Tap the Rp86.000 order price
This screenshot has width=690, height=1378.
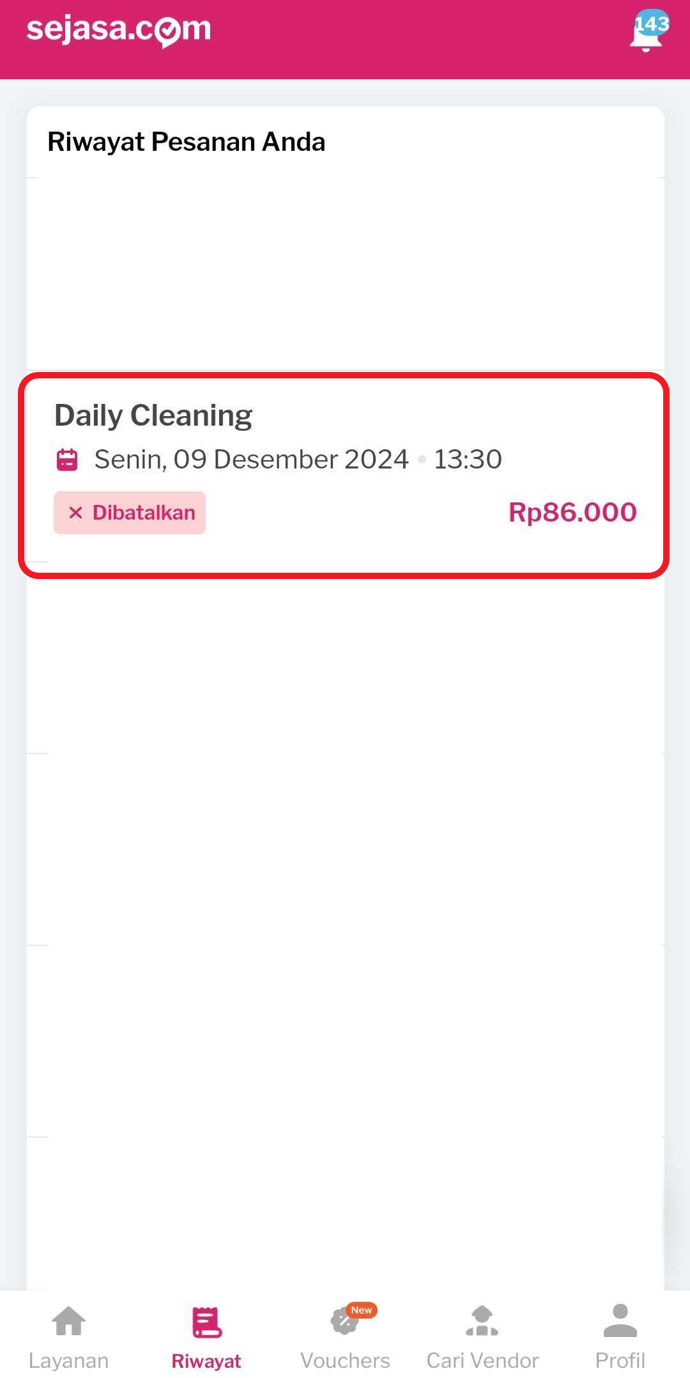click(x=572, y=513)
